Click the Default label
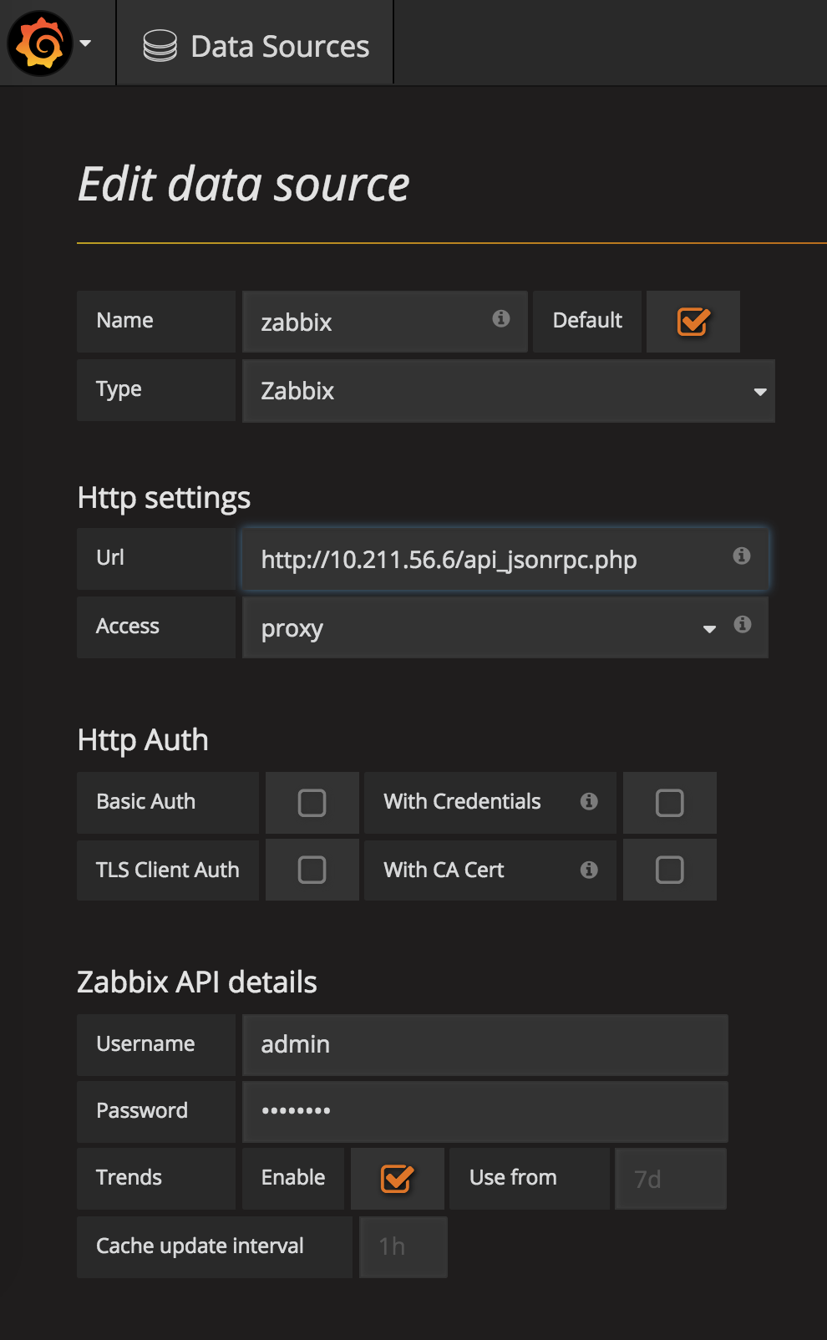Viewport: 827px width, 1340px height. click(x=588, y=320)
